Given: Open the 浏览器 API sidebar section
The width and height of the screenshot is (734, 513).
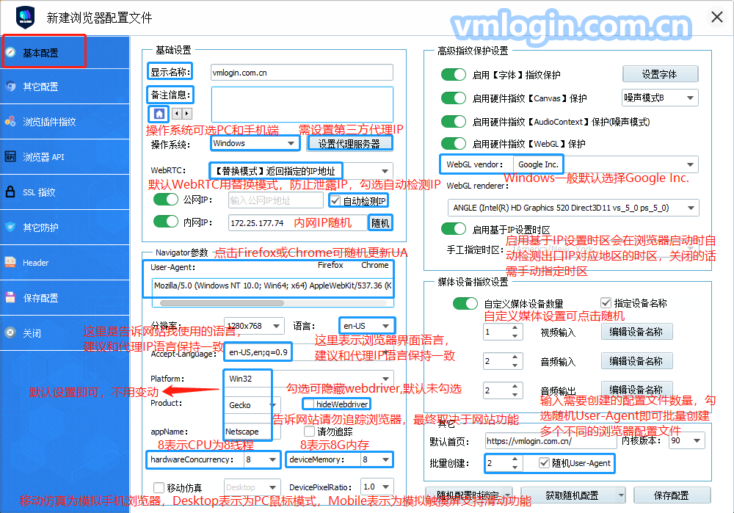Looking at the screenshot, I should [43, 157].
